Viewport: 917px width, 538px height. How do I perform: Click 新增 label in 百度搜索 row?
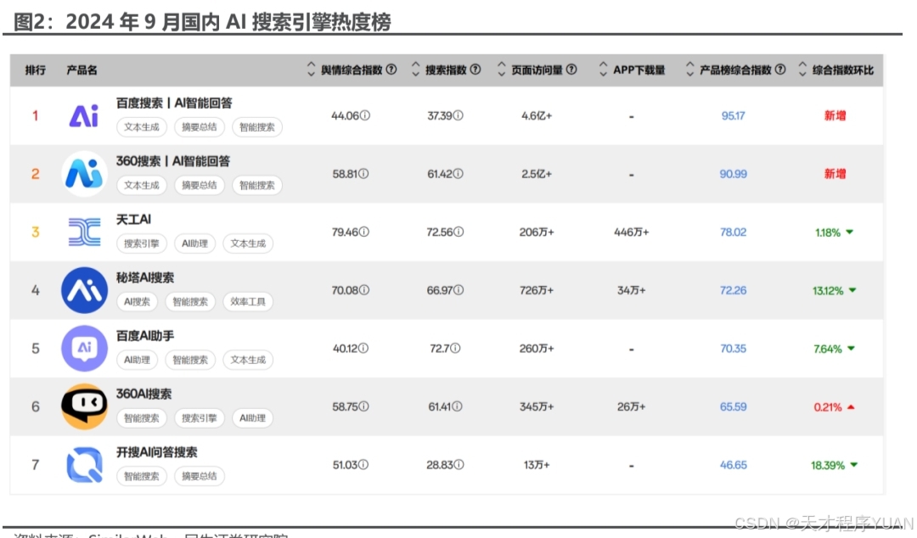[x=835, y=115]
